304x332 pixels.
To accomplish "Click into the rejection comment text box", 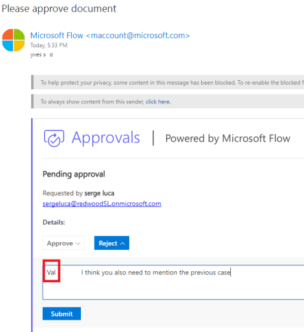I will pos(173,282).
